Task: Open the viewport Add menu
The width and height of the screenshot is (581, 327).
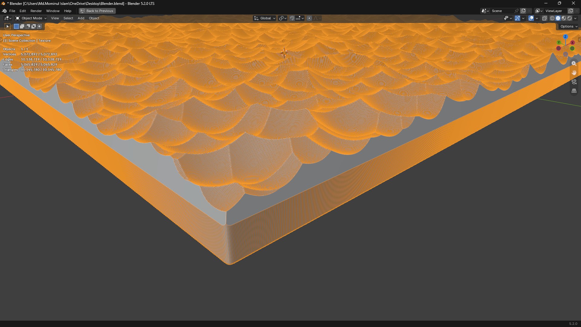Action: [x=81, y=18]
